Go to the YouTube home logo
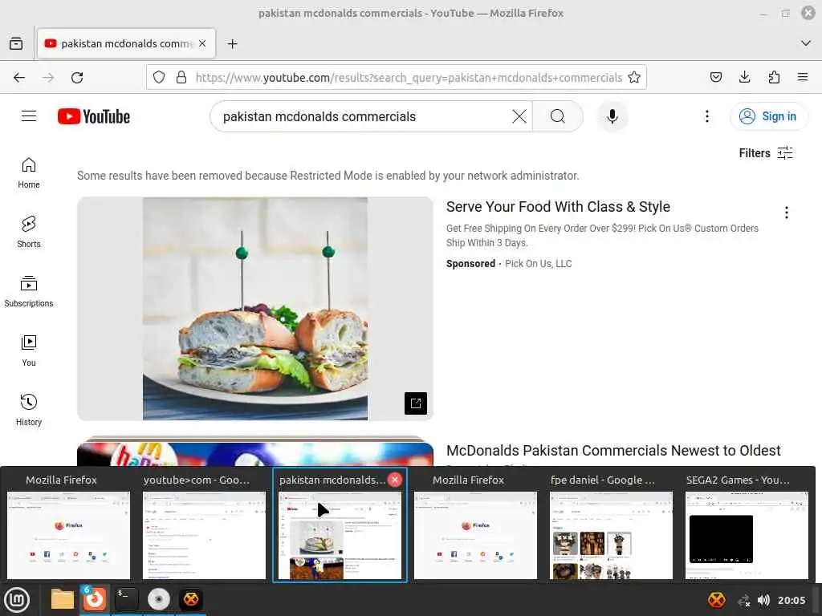822x616 pixels. (x=94, y=116)
